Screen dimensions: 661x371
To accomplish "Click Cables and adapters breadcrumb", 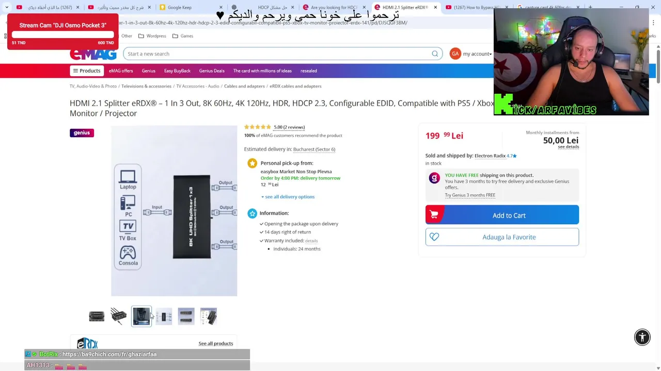I will (x=244, y=86).
